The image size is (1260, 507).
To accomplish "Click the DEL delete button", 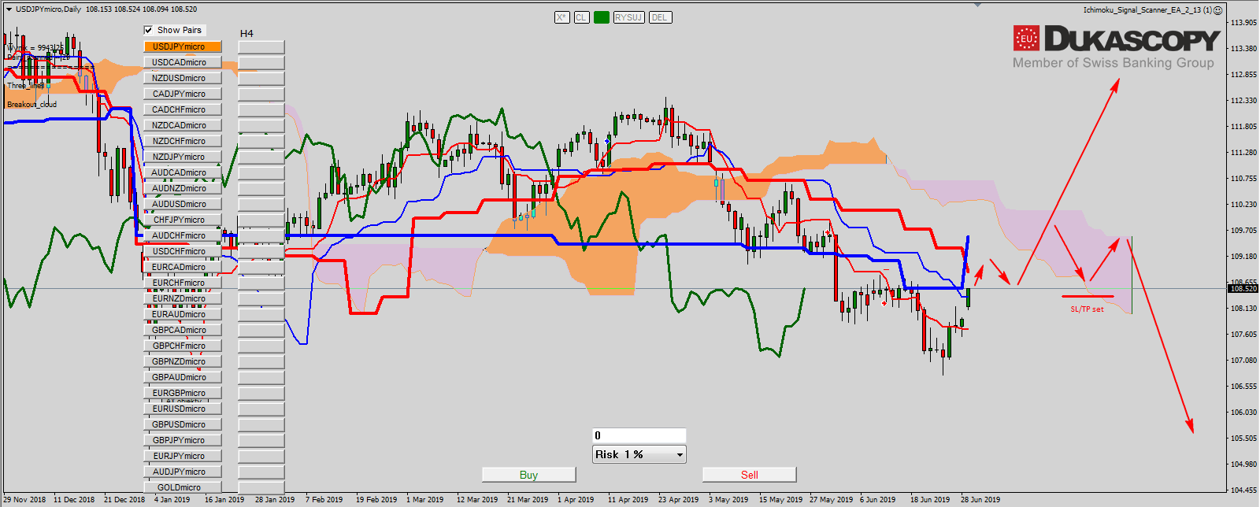I will tap(659, 17).
